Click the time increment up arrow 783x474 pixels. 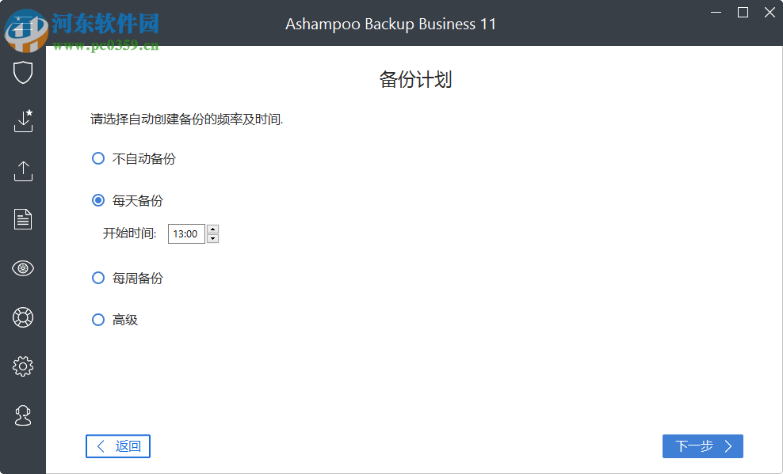(212, 229)
